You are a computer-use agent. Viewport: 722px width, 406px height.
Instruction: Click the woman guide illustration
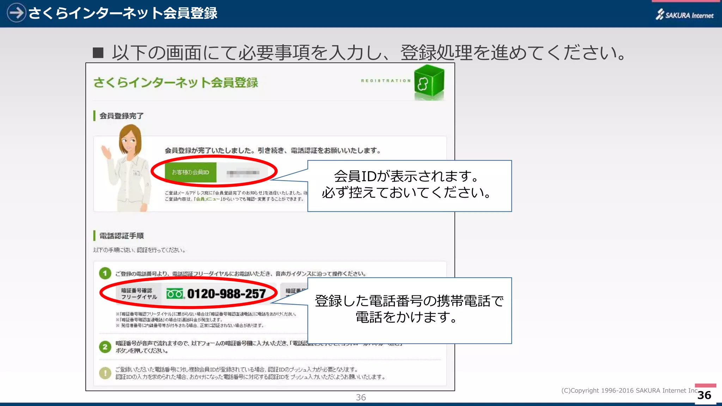pos(126,168)
